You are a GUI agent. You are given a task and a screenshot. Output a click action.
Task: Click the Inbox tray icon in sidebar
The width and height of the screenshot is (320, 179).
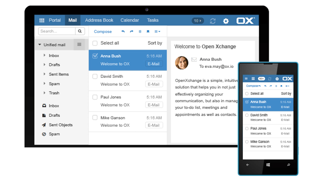[44, 106]
